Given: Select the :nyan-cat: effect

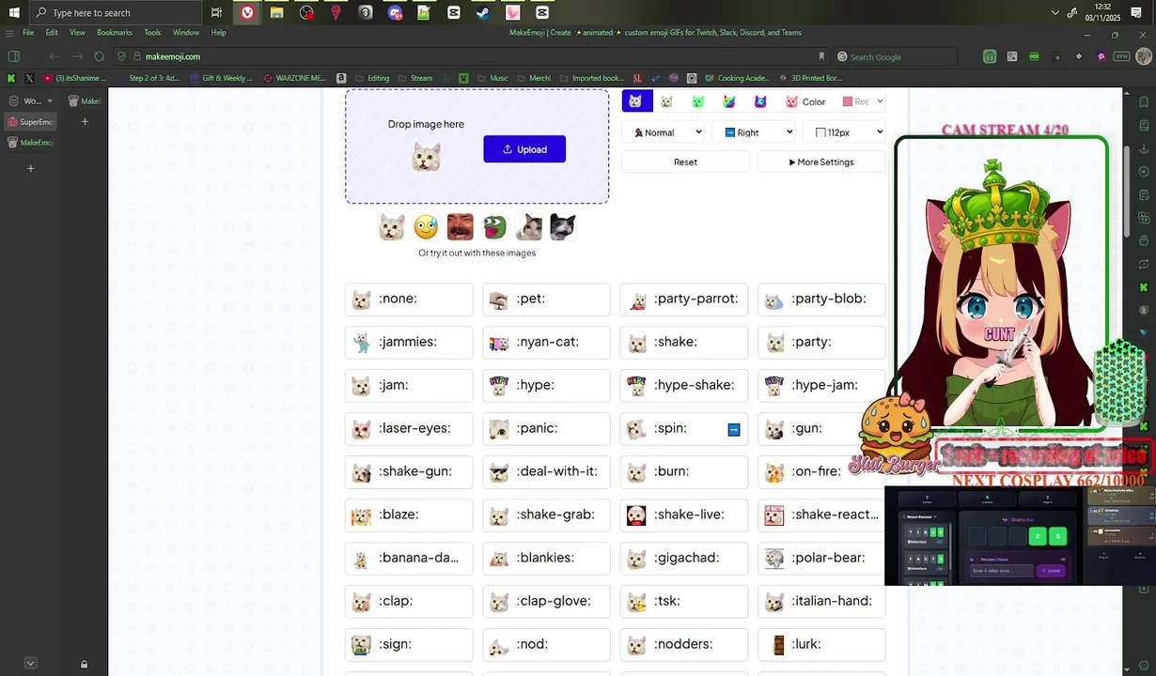Looking at the screenshot, I should click(546, 342).
